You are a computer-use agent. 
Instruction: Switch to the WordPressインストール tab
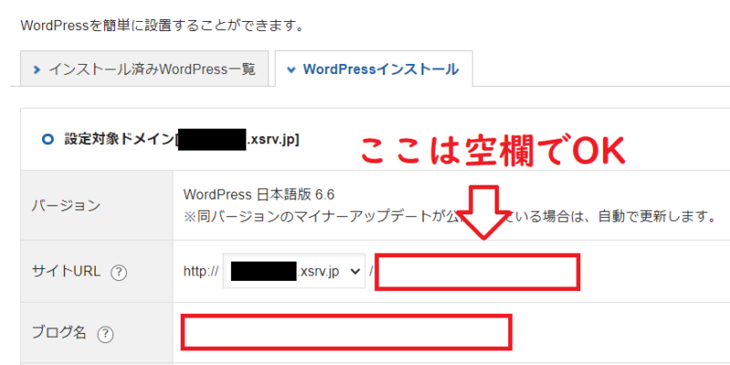tap(373, 69)
